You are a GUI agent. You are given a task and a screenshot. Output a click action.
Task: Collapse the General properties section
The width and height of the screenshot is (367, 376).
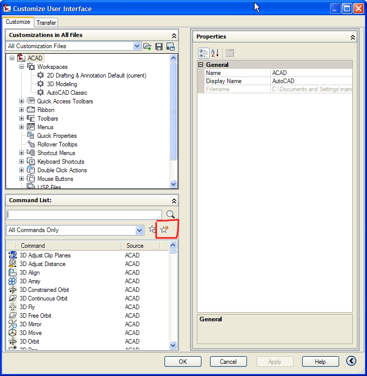click(201, 65)
